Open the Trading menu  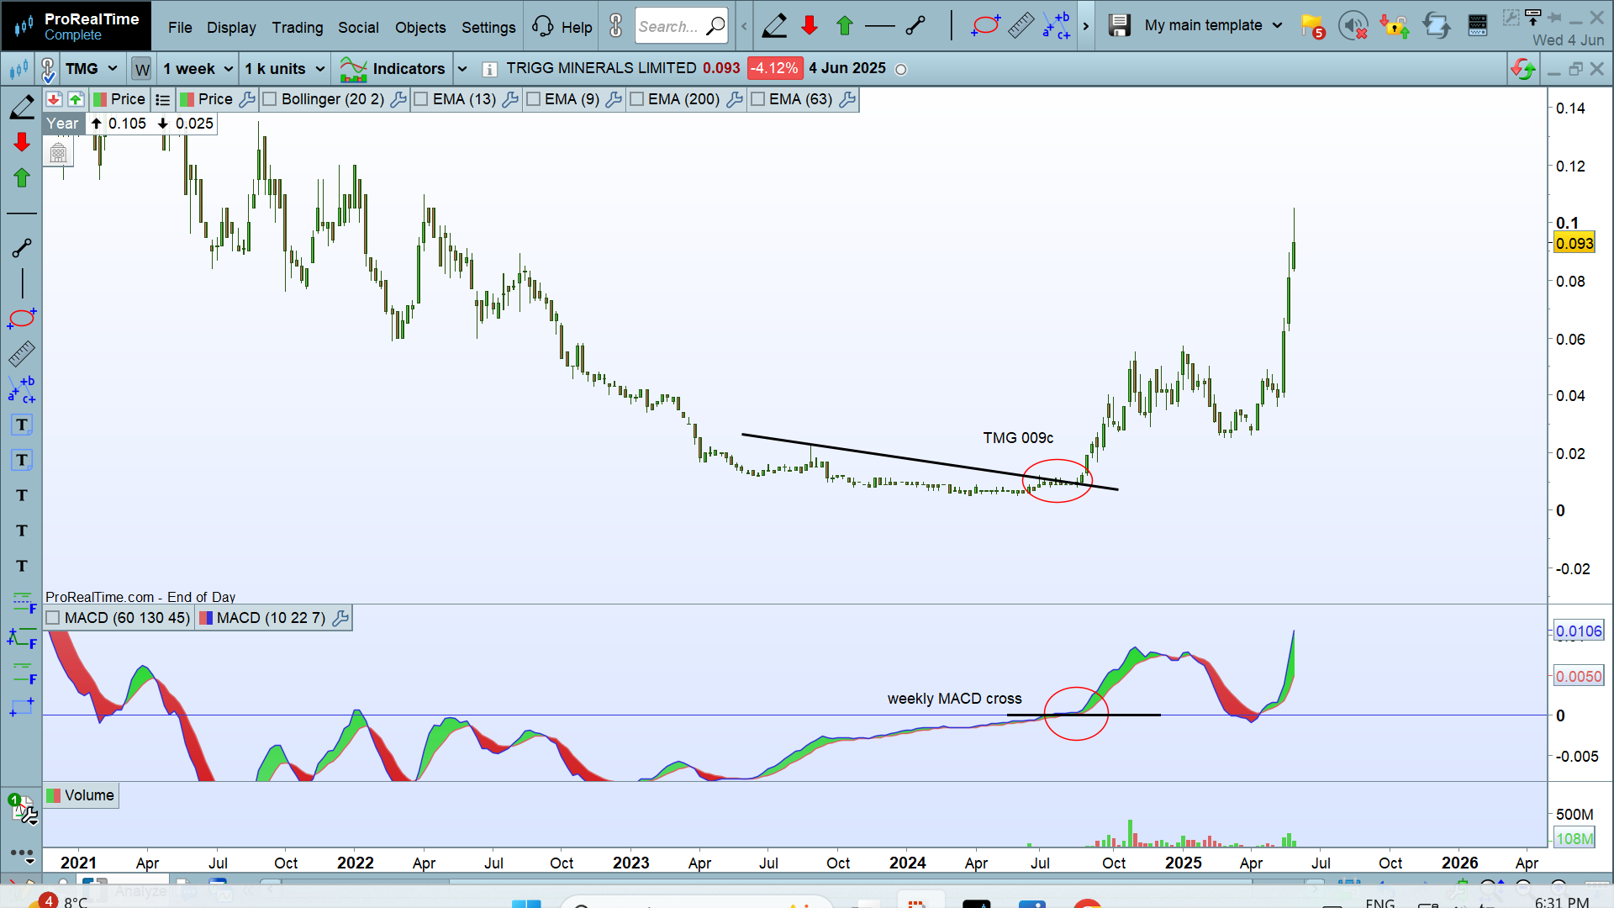tap(298, 27)
